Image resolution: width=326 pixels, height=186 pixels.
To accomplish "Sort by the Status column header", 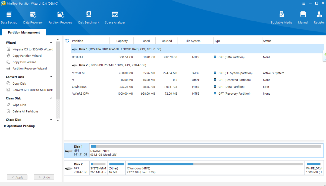I will click(293, 41).
